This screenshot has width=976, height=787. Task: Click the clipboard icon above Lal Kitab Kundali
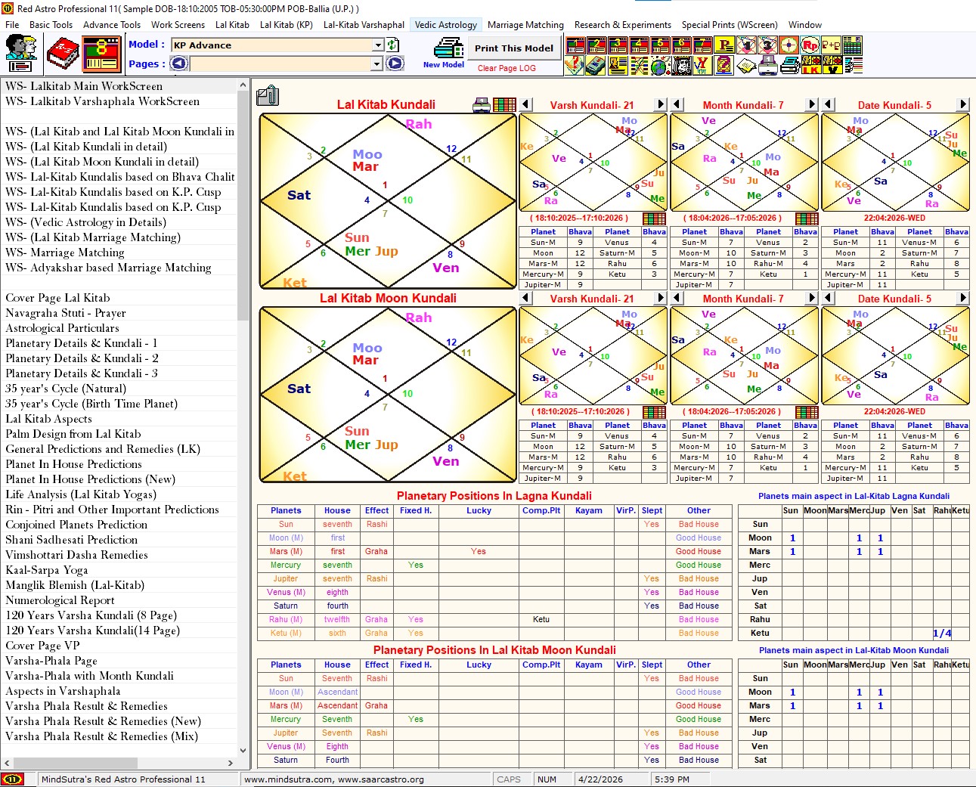[268, 96]
